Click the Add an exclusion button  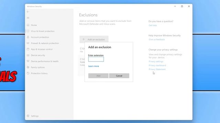(x=94, y=40)
